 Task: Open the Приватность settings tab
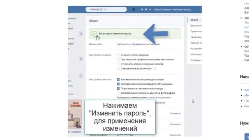click(x=196, y=31)
